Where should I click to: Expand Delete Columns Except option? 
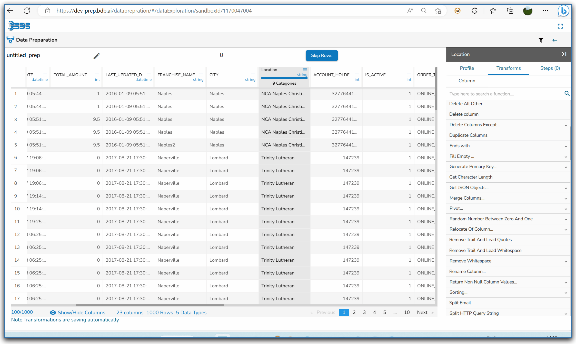(566, 125)
